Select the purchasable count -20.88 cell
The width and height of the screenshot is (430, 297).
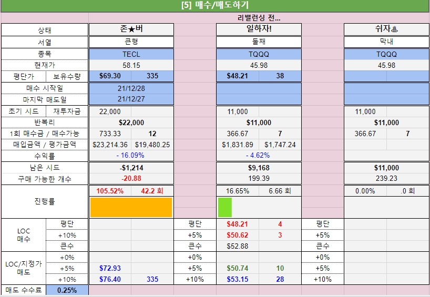(131, 179)
